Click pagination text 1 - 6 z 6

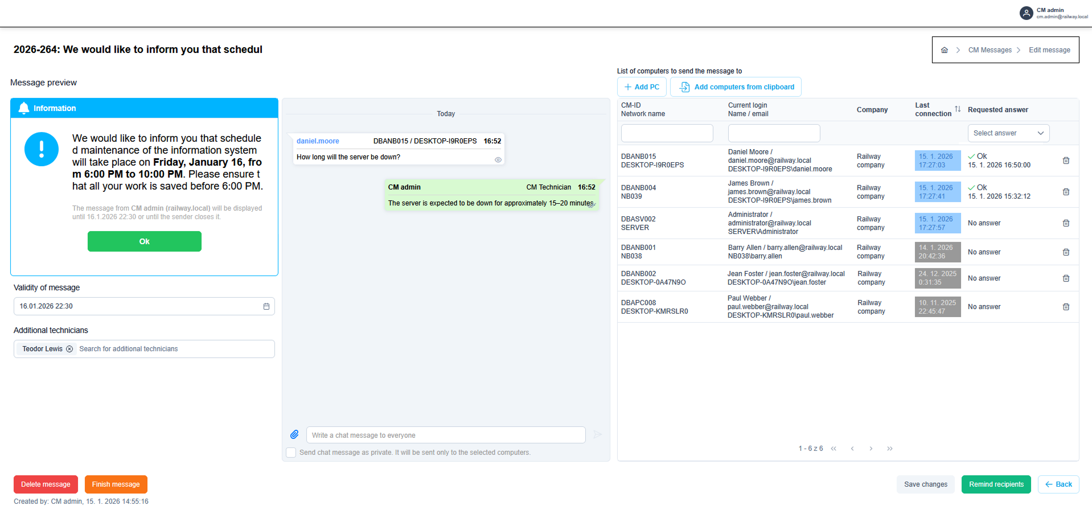click(x=811, y=449)
